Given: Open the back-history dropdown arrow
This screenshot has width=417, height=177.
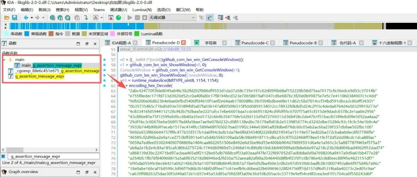Looking at the screenshot, I should tap(32, 18).
